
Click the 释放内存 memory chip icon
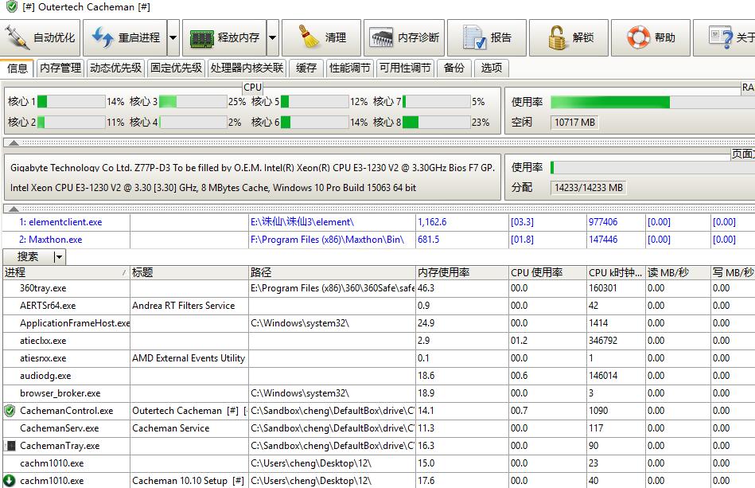pos(202,38)
